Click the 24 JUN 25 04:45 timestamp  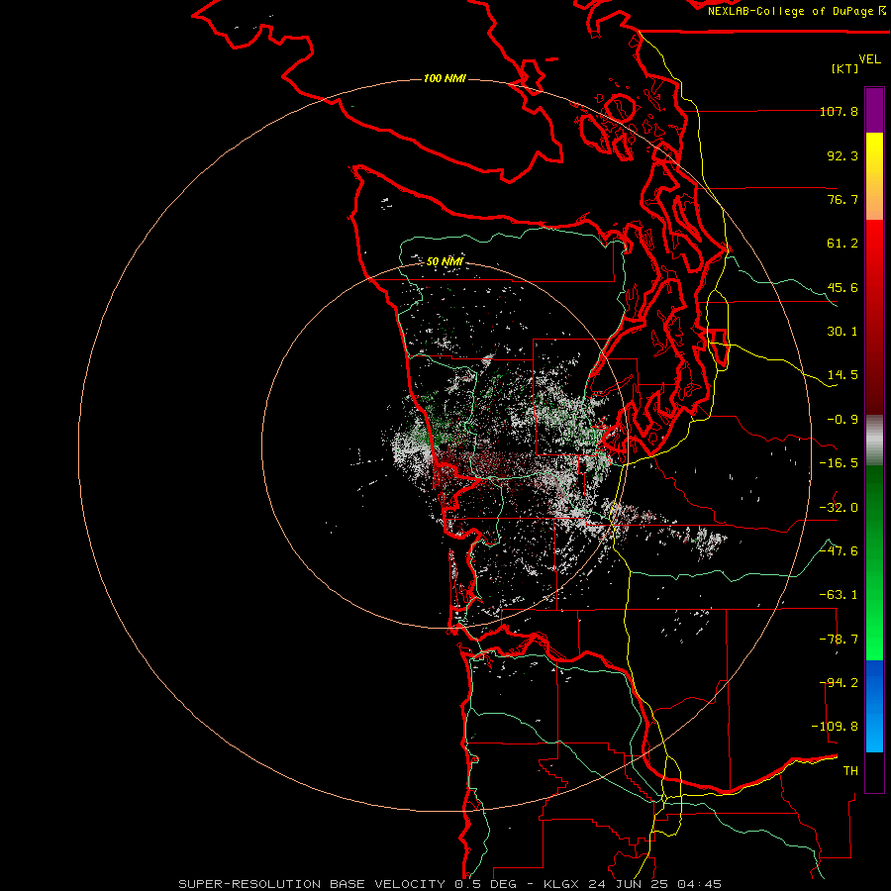(x=657, y=884)
